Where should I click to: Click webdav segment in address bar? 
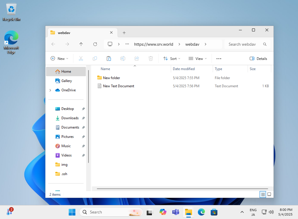pos(192,44)
